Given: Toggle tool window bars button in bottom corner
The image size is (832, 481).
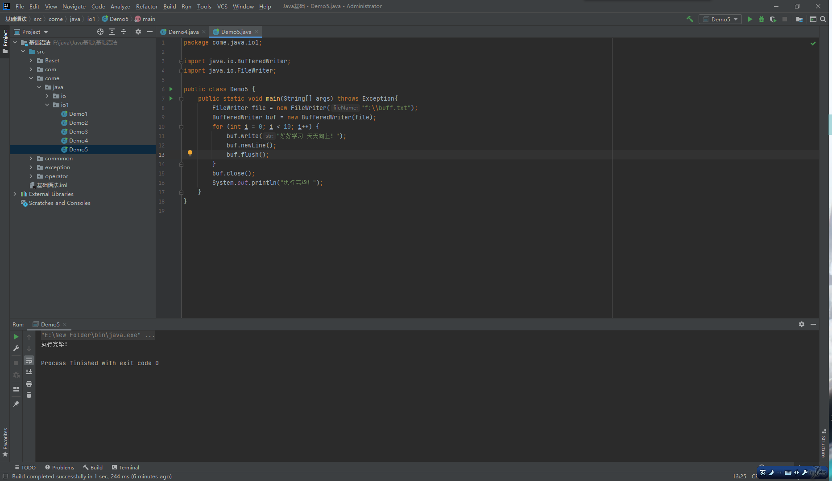Looking at the screenshot, I should click(5, 477).
